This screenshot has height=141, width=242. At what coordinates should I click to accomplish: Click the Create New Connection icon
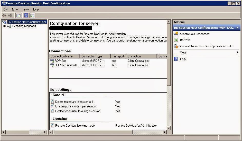pos(176,34)
